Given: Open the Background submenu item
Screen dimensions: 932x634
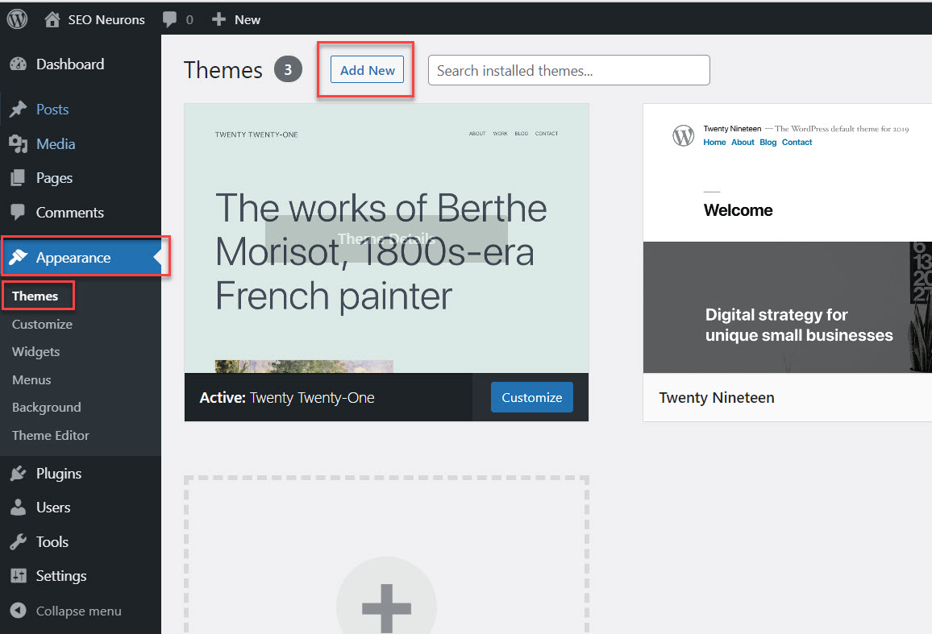Looking at the screenshot, I should [47, 408].
